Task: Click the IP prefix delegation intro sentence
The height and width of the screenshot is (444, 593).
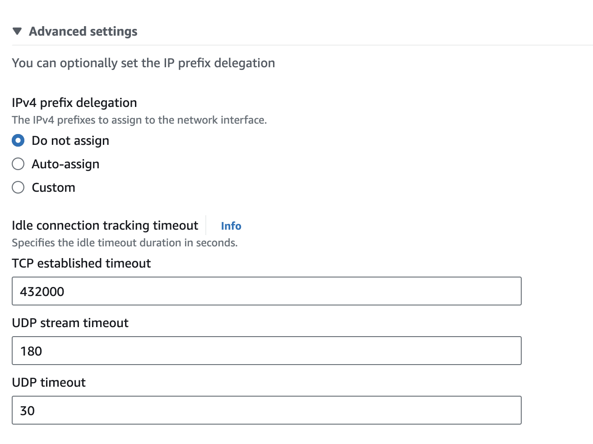Action: coord(143,63)
